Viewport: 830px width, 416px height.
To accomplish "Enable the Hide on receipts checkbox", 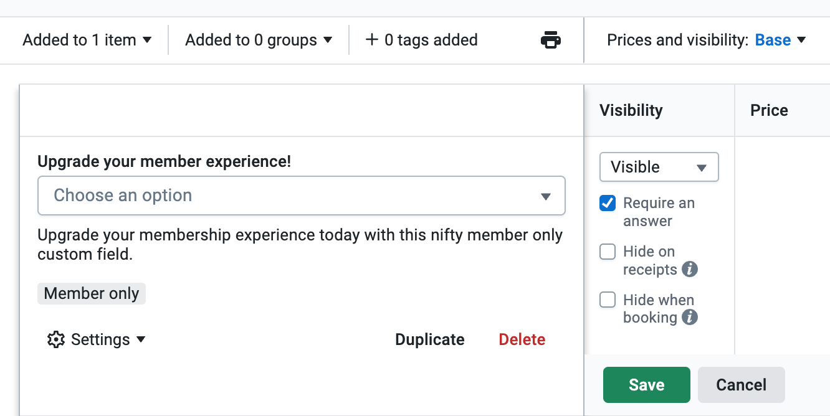I will click(608, 252).
